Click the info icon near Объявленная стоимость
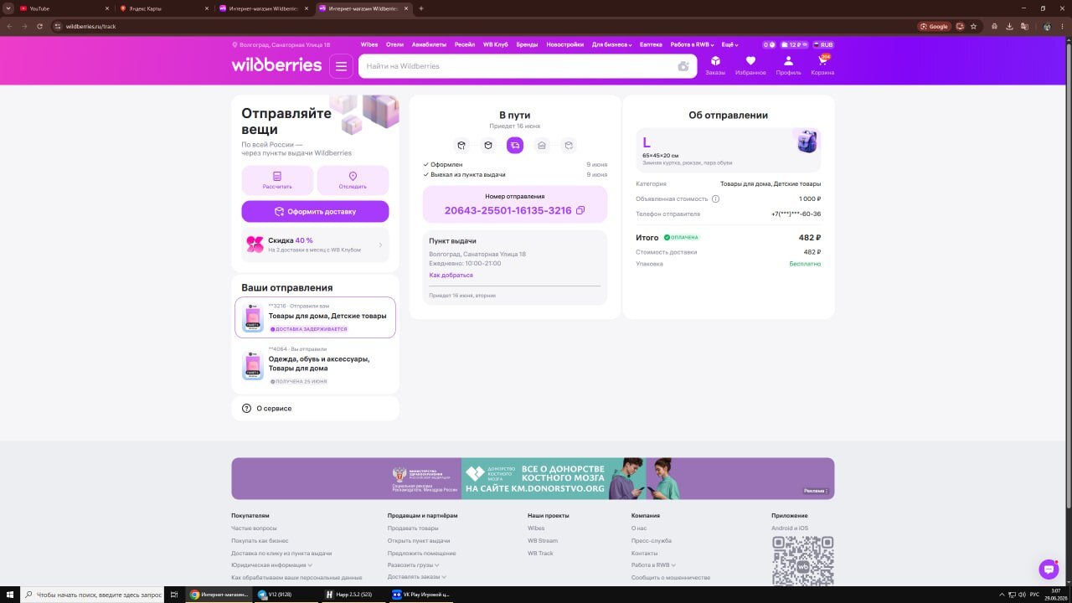This screenshot has width=1072, height=603. click(715, 198)
